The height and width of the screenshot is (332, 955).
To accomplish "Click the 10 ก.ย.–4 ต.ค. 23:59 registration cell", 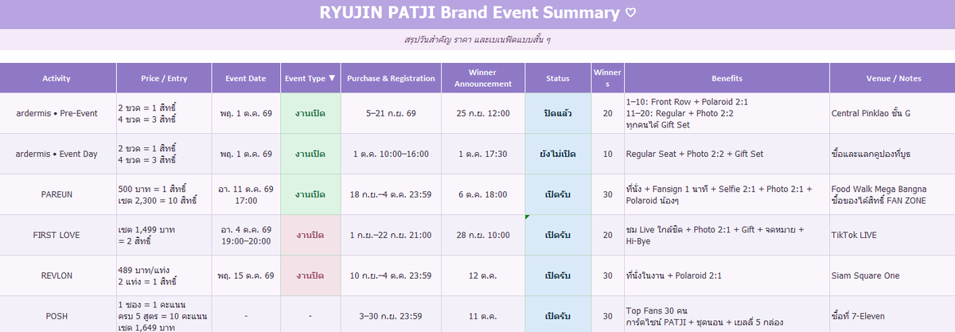I will coord(391,275).
